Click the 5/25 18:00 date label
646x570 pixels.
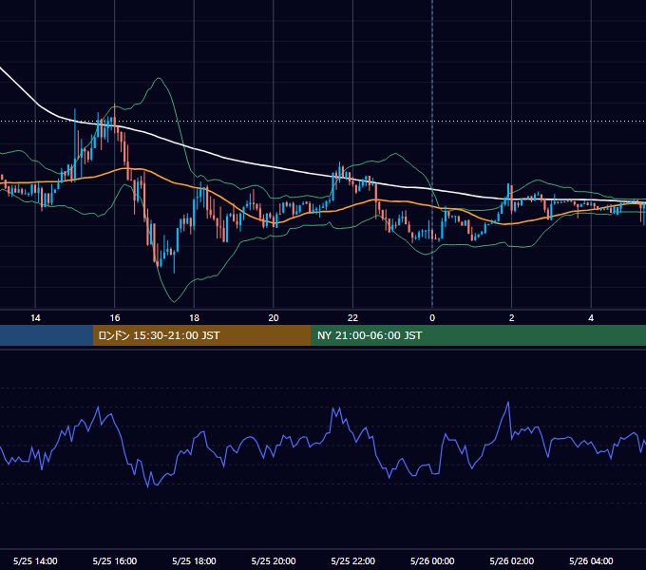[194, 560]
